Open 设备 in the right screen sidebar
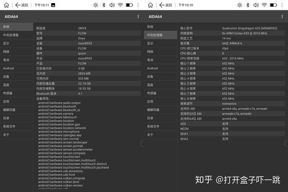 click(x=161, y=76)
